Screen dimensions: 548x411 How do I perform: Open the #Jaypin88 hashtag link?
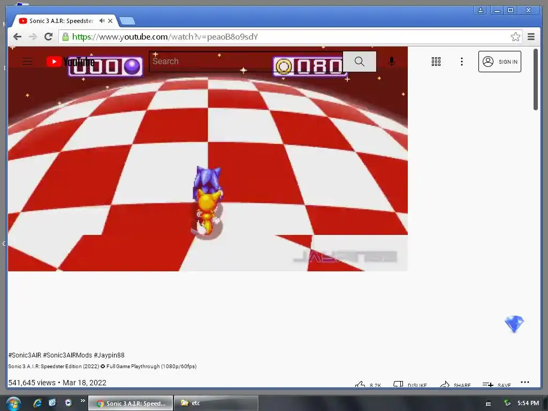pos(109,355)
